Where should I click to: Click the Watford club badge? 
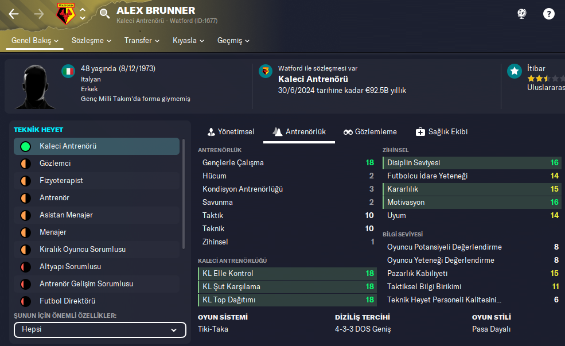(65, 14)
